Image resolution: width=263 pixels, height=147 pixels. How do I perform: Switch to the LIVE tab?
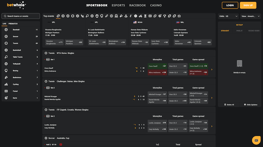tap(4, 24)
